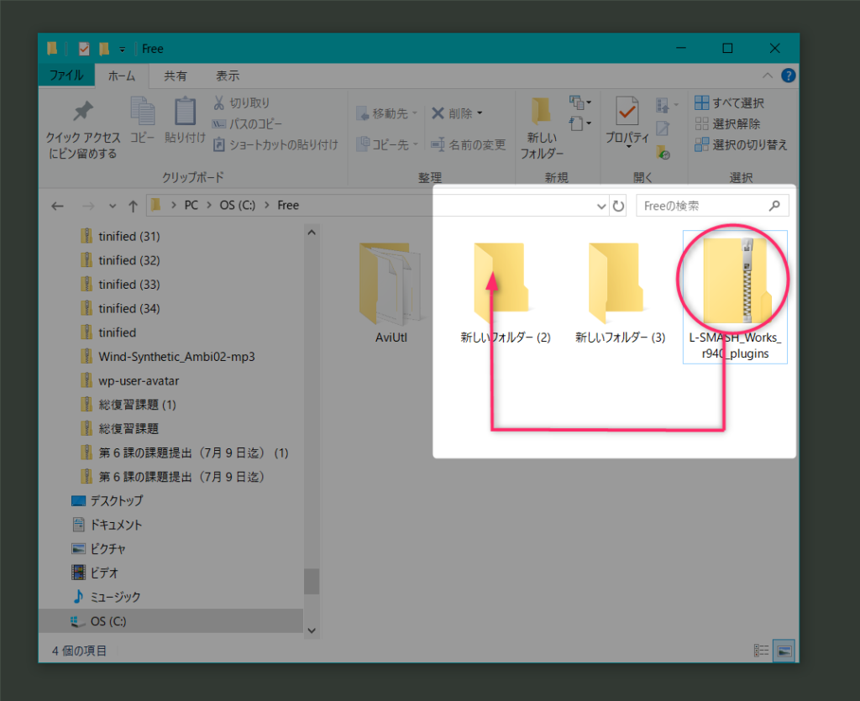Click Select all (すべて選択)
This screenshot has height=701, width=860.
(729, 103)
